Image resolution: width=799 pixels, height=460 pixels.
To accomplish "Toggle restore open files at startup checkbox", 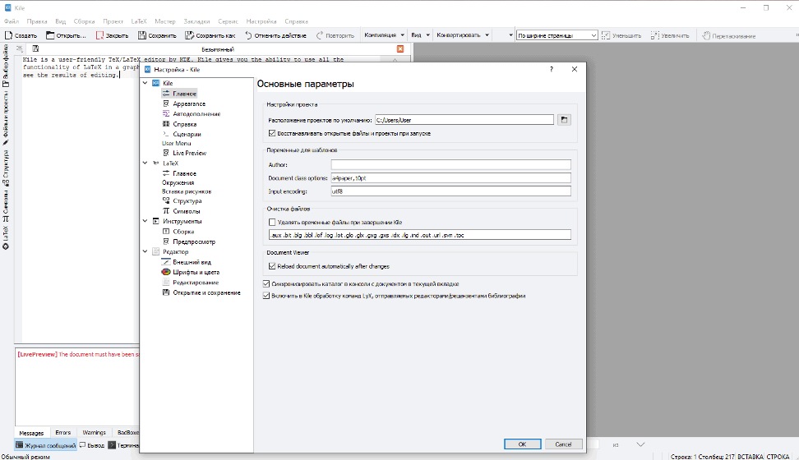I will pos(272,133).
